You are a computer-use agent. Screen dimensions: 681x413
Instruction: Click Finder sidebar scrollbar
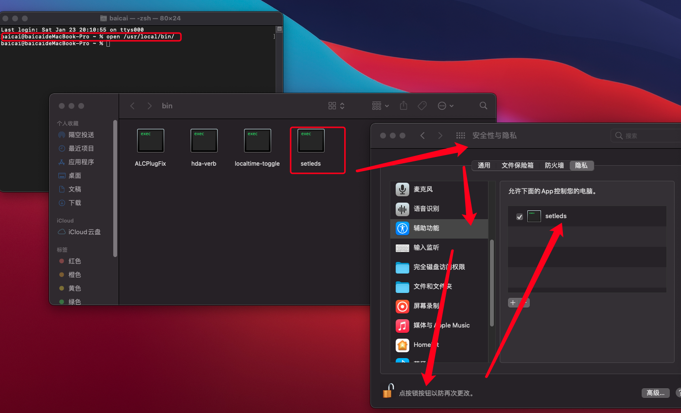click(x=115, y=189)
